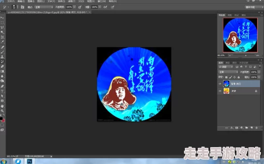Open the 滤镜 menu
Screen dimensions: 264x164
(72, 1)
